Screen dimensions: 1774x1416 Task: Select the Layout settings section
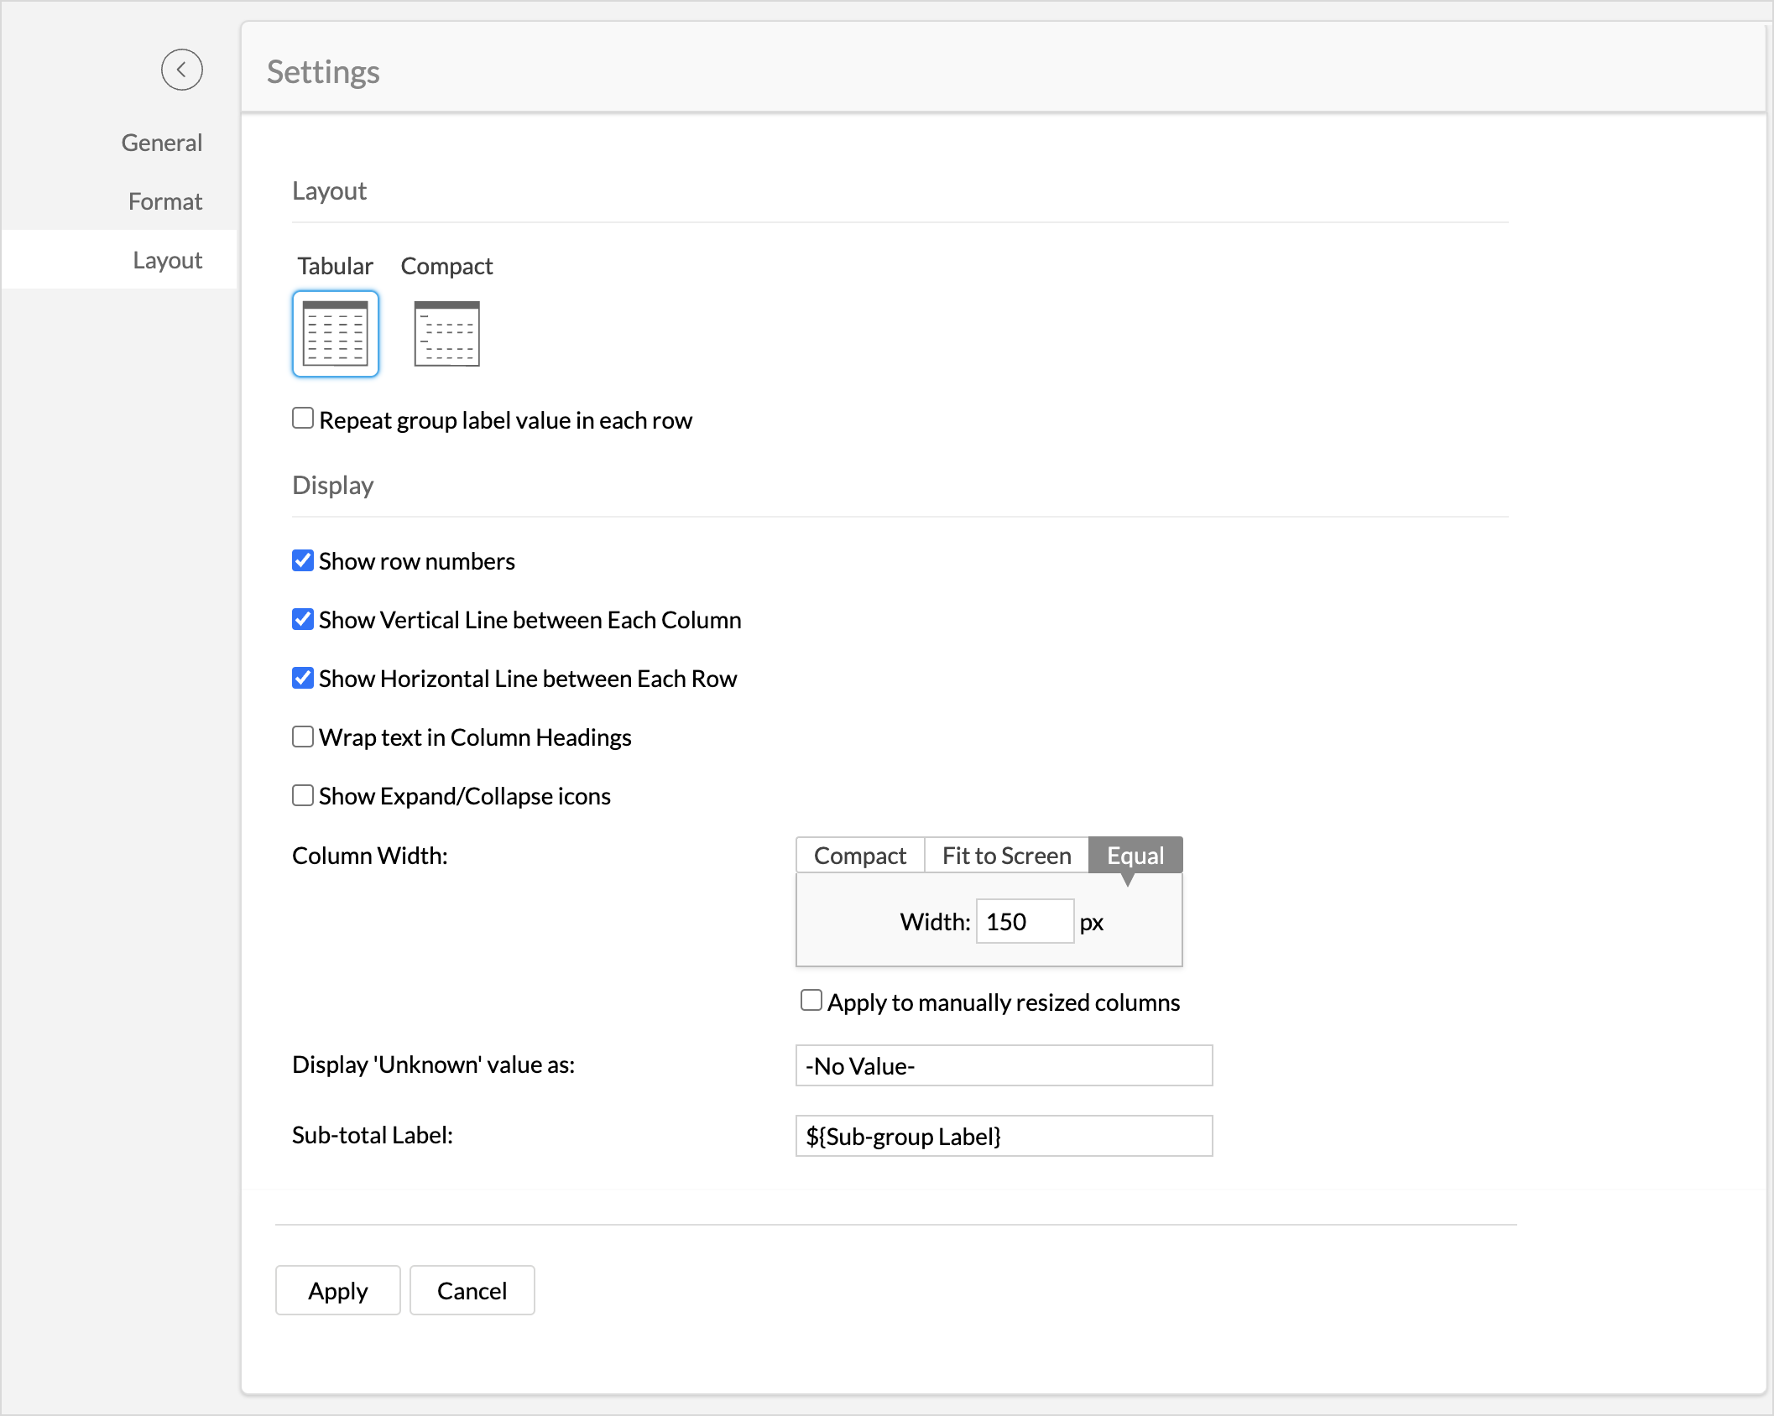point(168,259)
